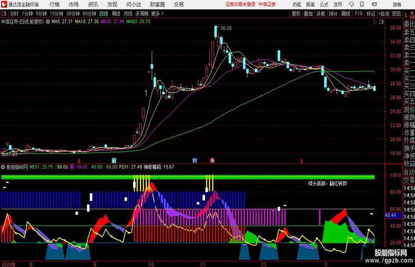
Task: Open the F10 company info button
Action: pyautogui.click(x=359, y=14)
